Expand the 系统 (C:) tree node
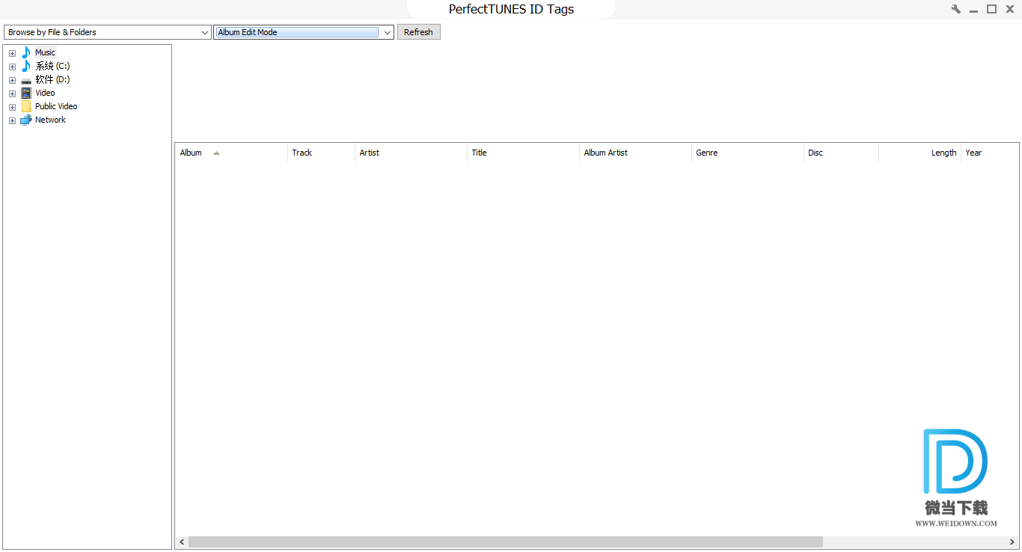 tap(12, 67)
